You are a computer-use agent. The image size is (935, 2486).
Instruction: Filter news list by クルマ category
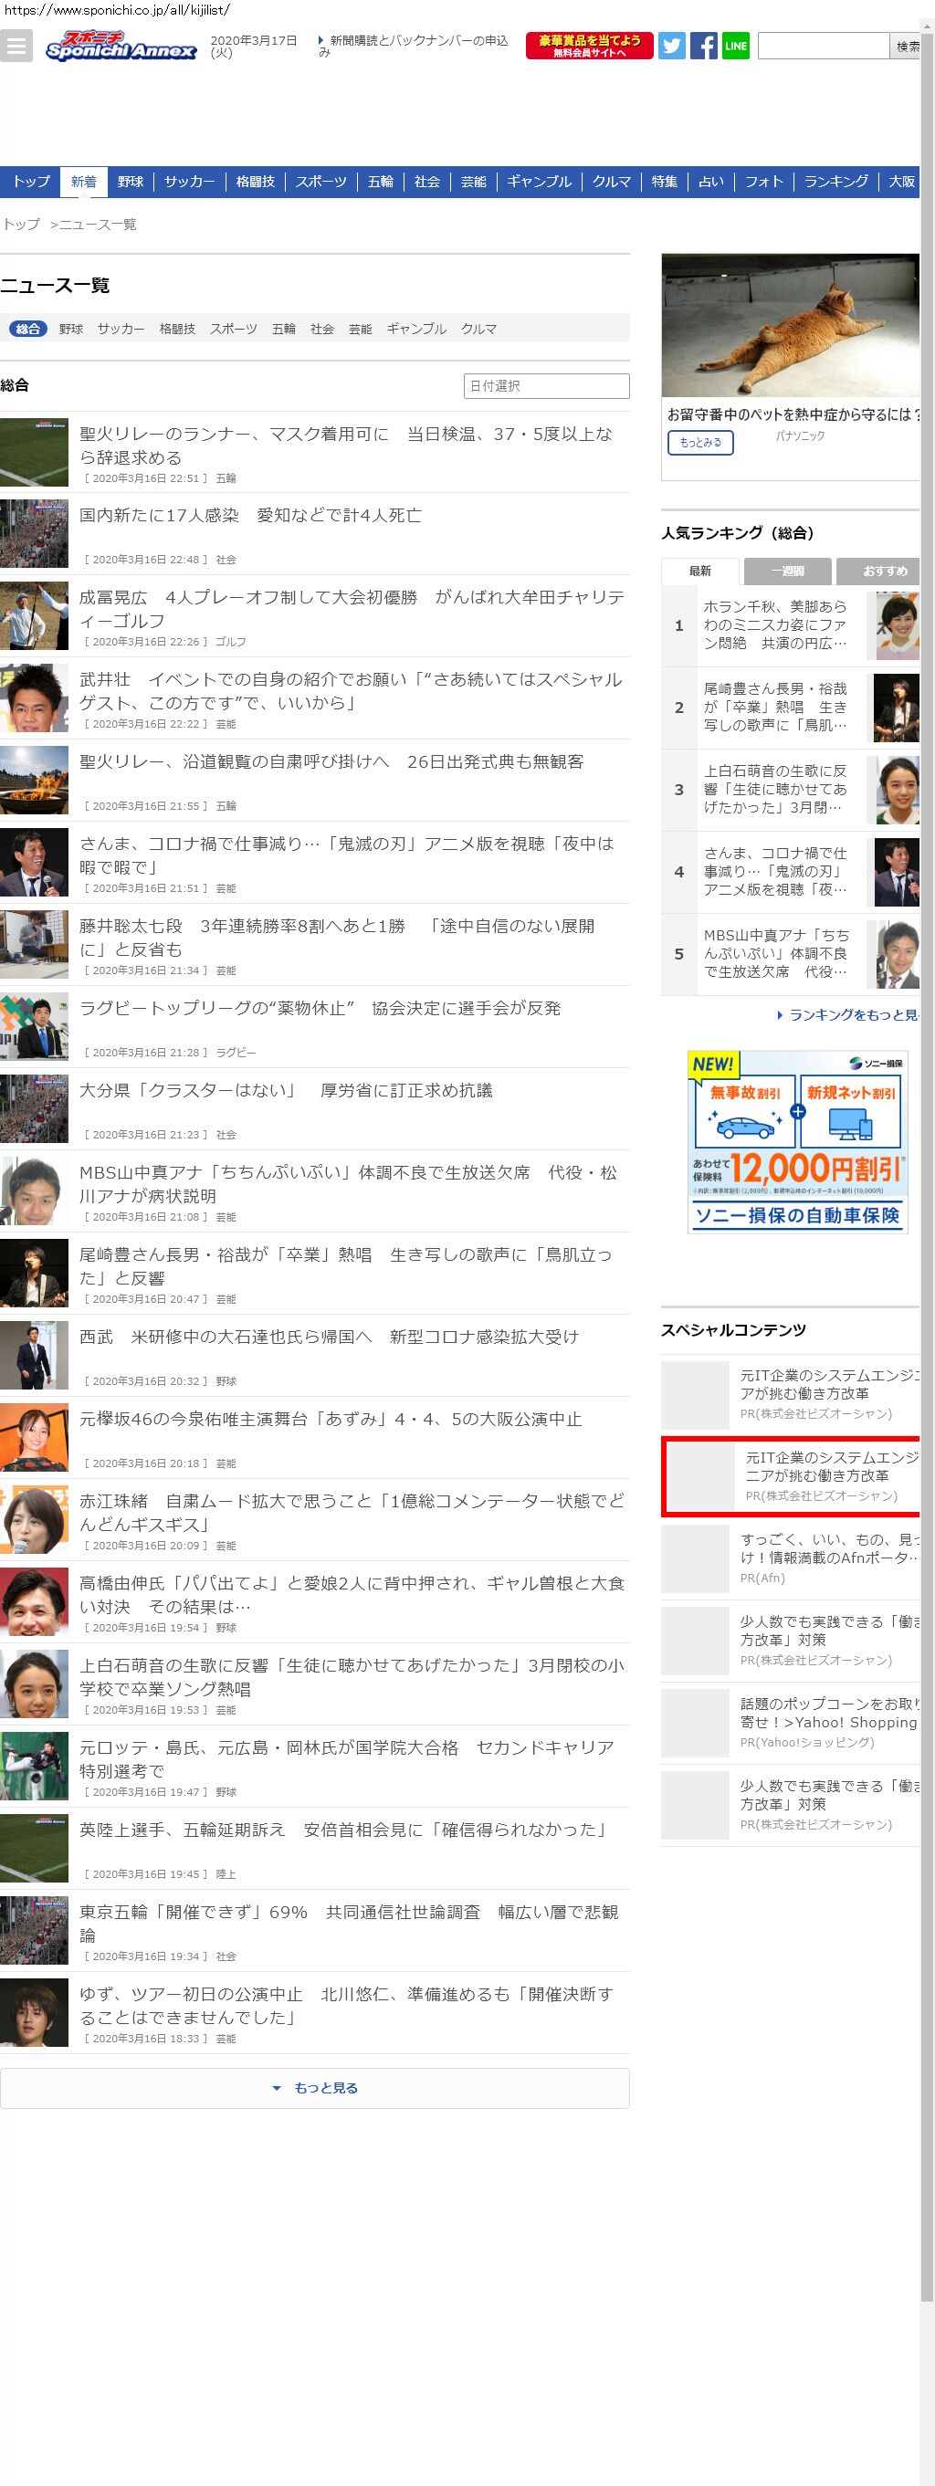(x=478, y=329)
